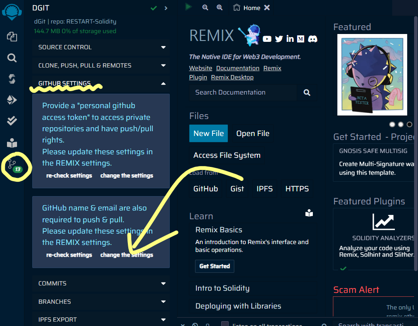Open the LearnEth book icon in the sidebar
This screenshot has width=418, height=326.
[x=12, y=143]
